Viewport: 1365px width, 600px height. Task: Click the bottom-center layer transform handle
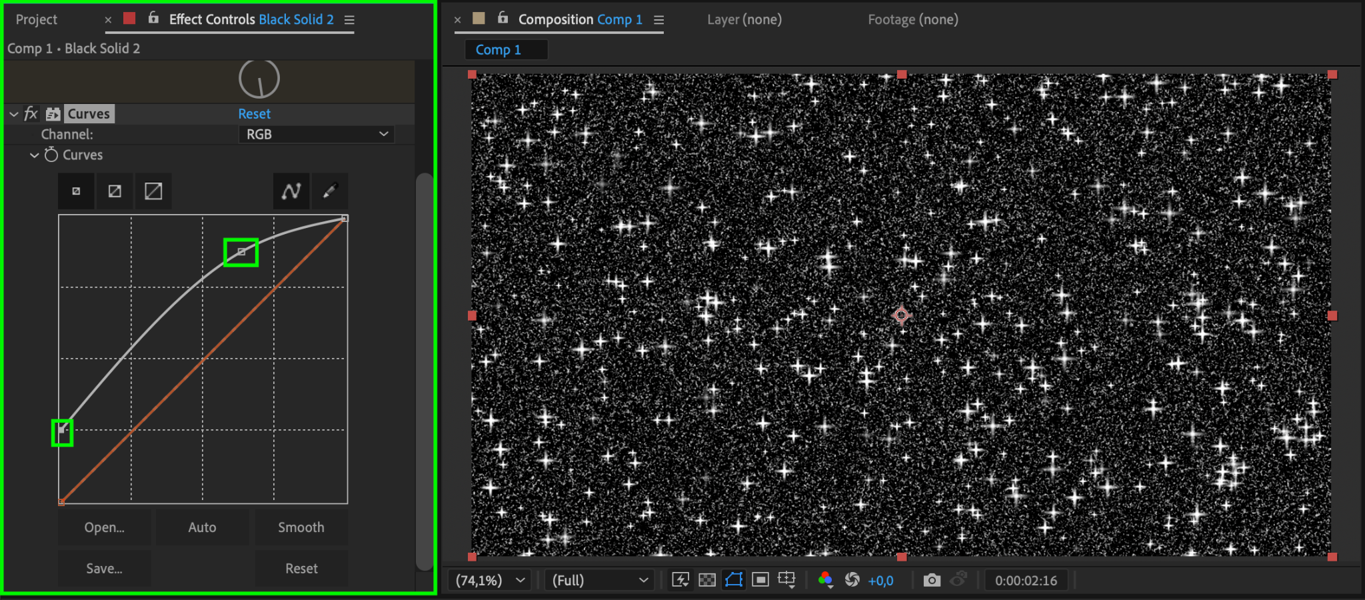[902, 557]
